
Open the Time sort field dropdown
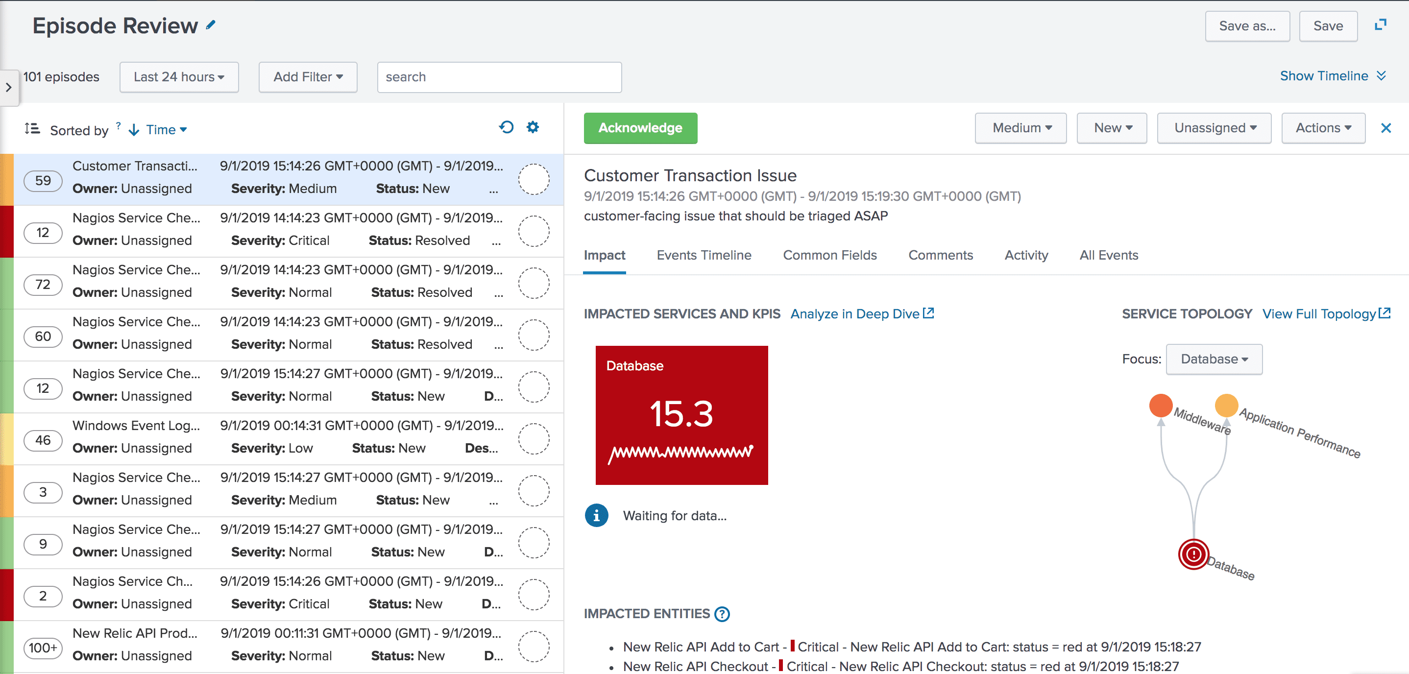click(166, 130)
